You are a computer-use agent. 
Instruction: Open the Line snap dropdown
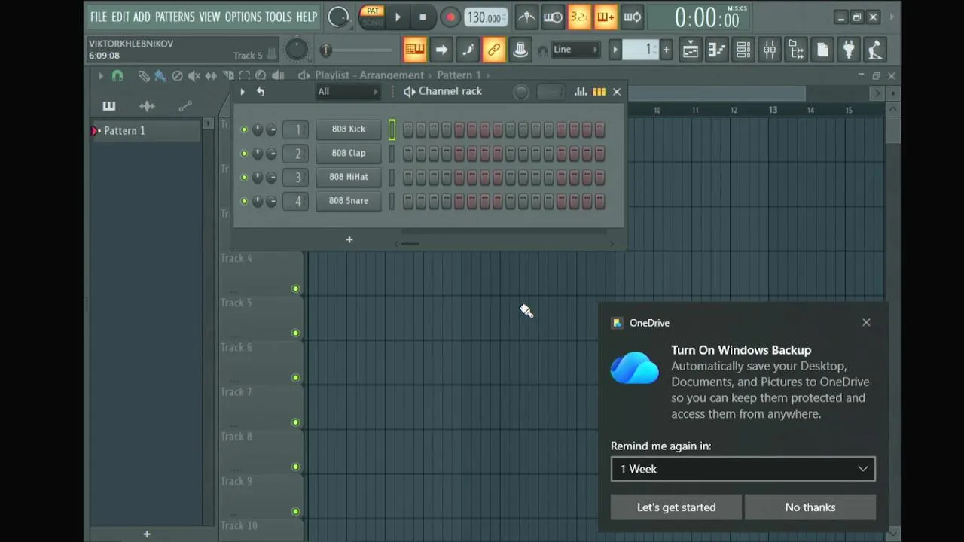[x=576, y=50]
